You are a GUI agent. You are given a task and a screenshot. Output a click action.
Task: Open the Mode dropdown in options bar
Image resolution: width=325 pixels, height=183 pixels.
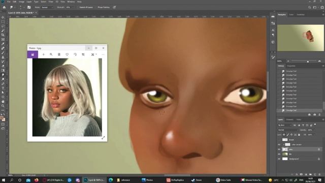point(47,7)
